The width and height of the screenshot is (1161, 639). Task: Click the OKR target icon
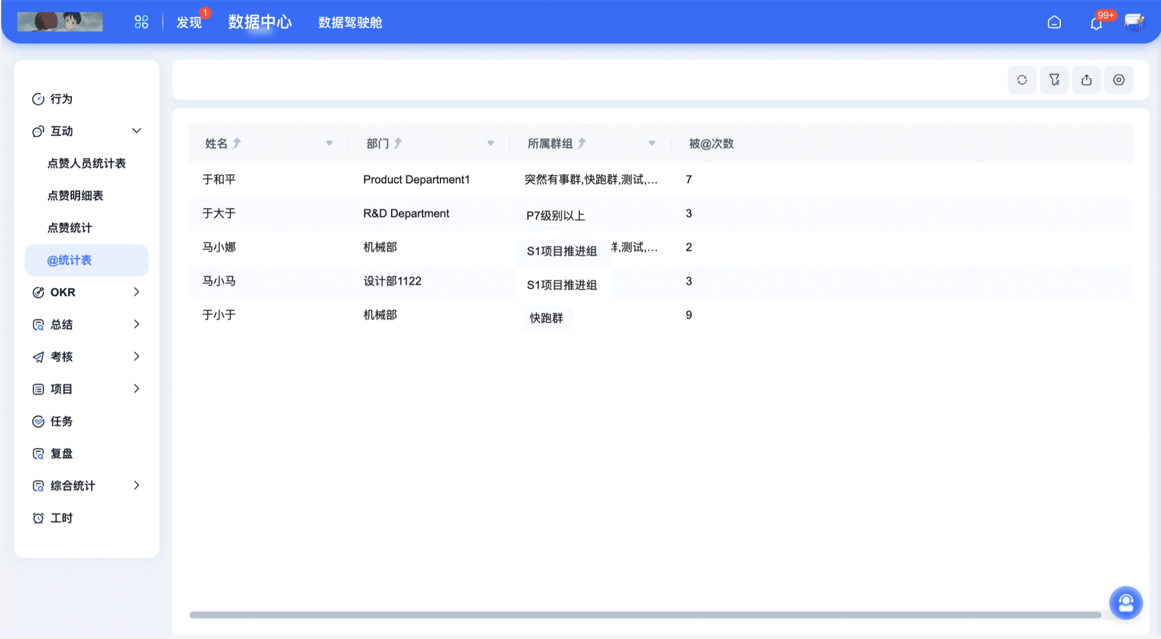tap(38, 292)
